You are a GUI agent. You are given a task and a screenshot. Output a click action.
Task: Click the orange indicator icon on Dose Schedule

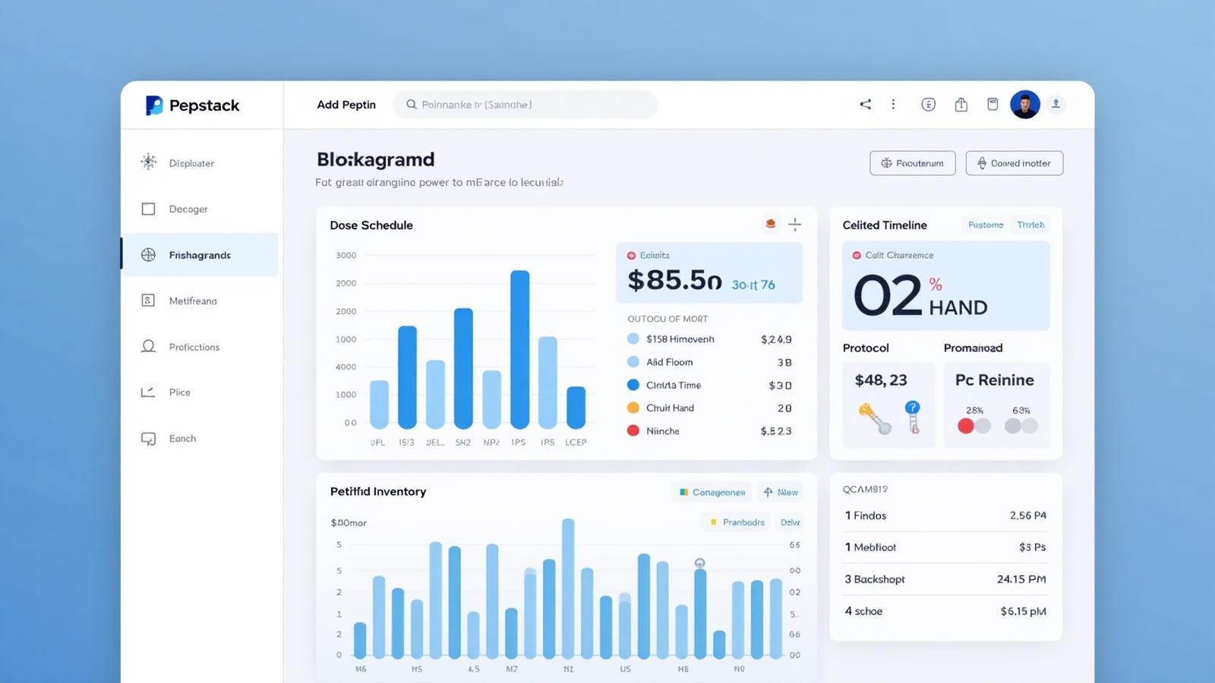(x=770, y=223)
